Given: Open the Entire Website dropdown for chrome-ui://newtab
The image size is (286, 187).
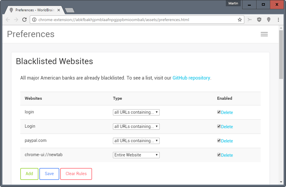Looking at the screenshot, I should [x=136, y=155].
